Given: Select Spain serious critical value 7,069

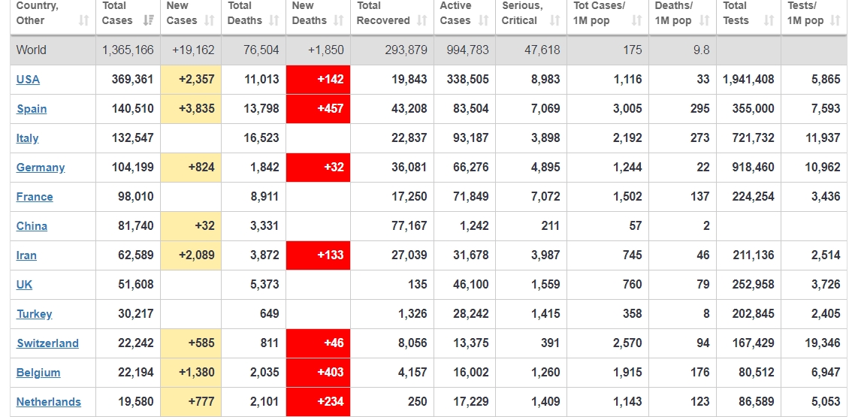Looking at the screenshot, I should (545, 109).
